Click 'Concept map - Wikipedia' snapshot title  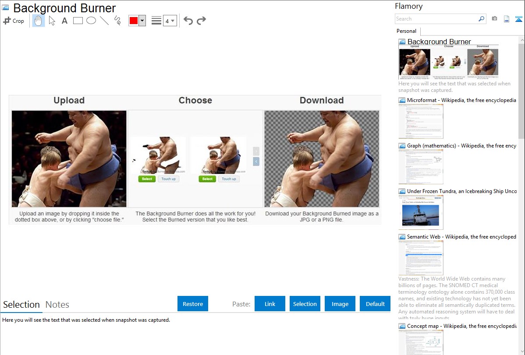[x=461, y=326]
